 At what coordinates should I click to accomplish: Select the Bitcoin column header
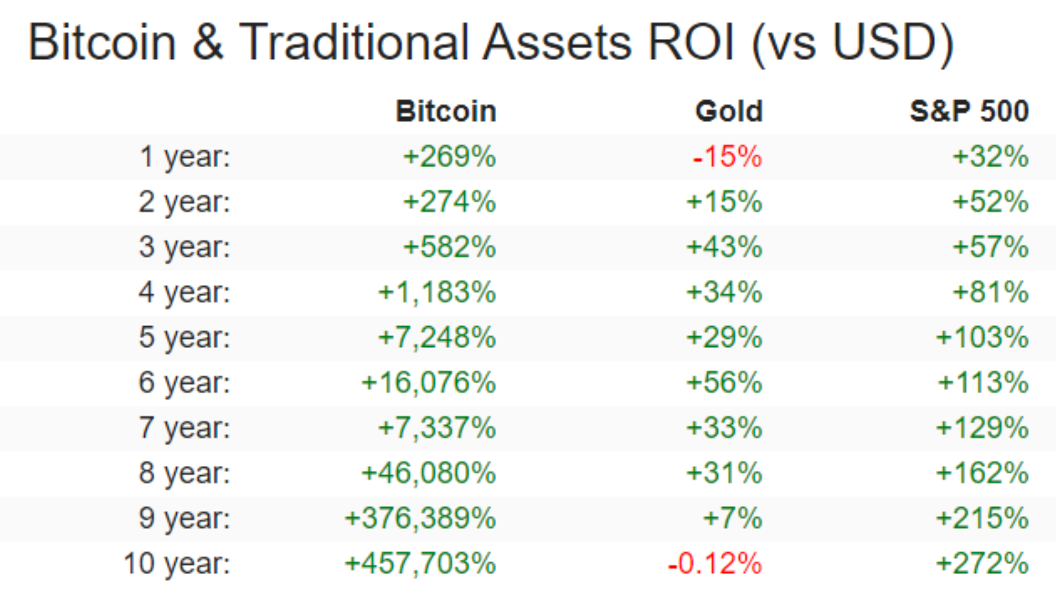tap(446, 111)
